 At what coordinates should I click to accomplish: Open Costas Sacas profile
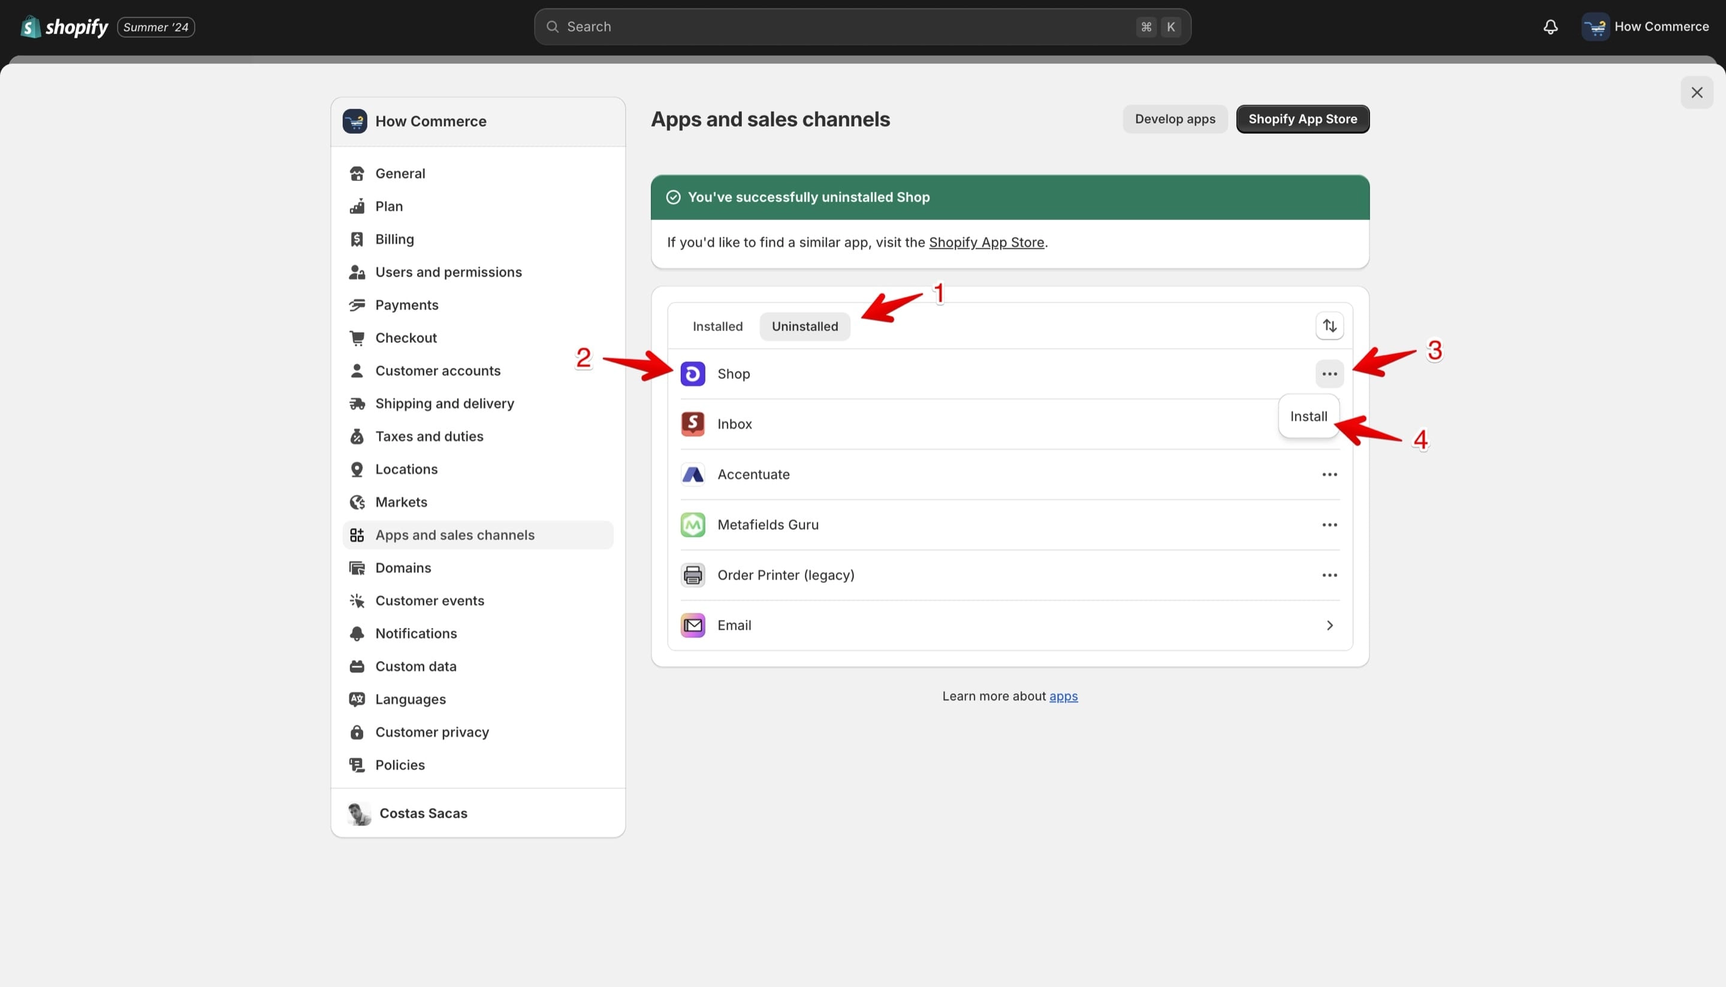478,813
